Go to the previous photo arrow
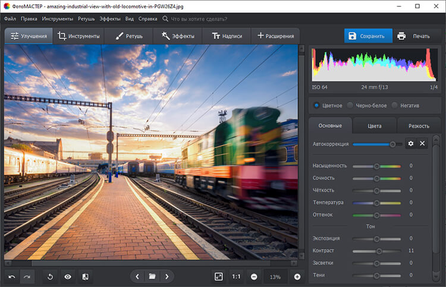 (x=137, y=276)
